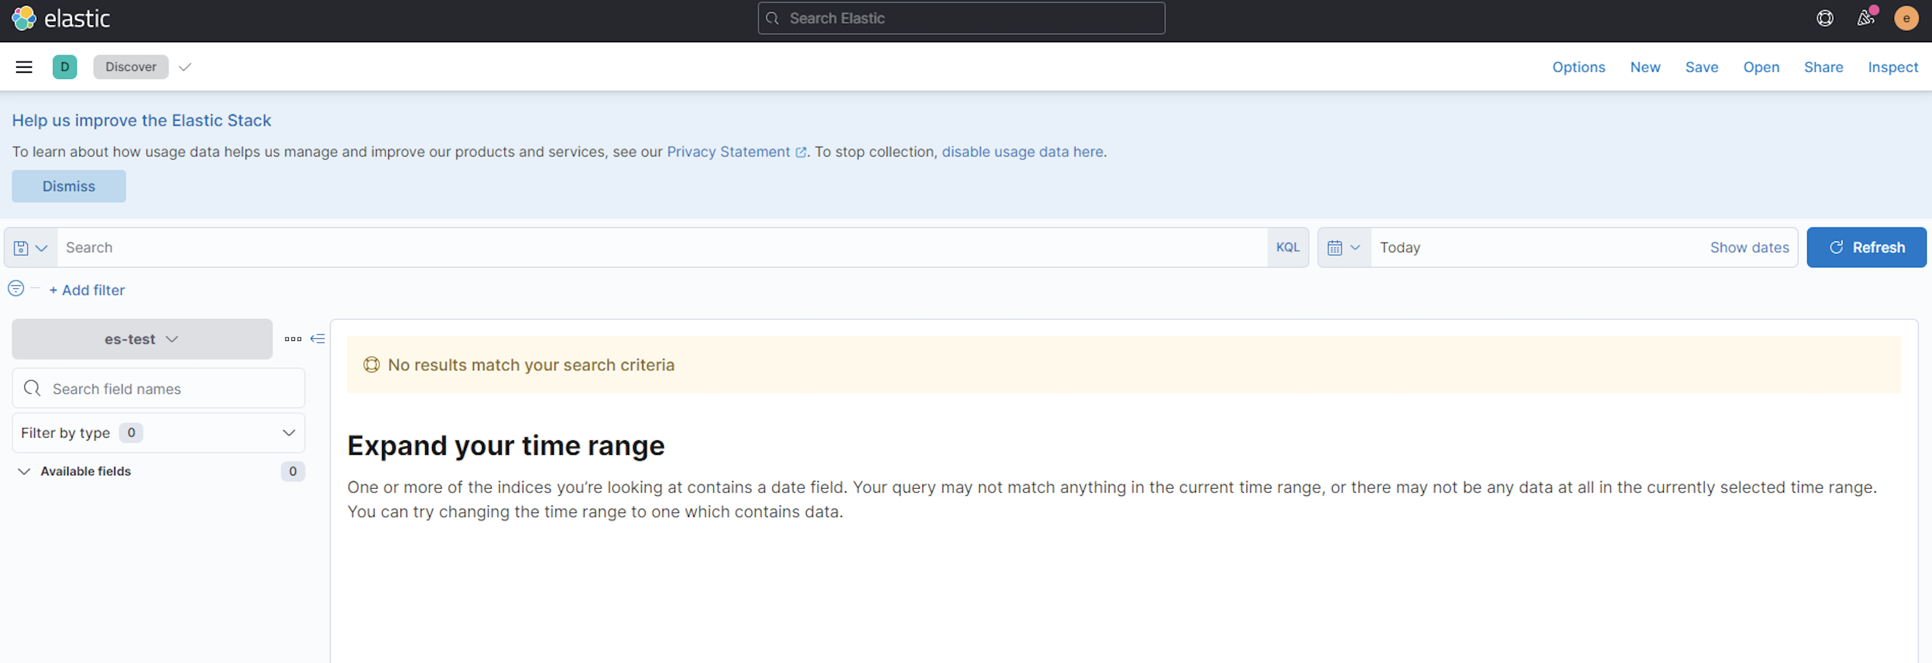Viewport: 1932px width, 663px height.
Task: Click the Share menu item
Action: click(1823, 67)
